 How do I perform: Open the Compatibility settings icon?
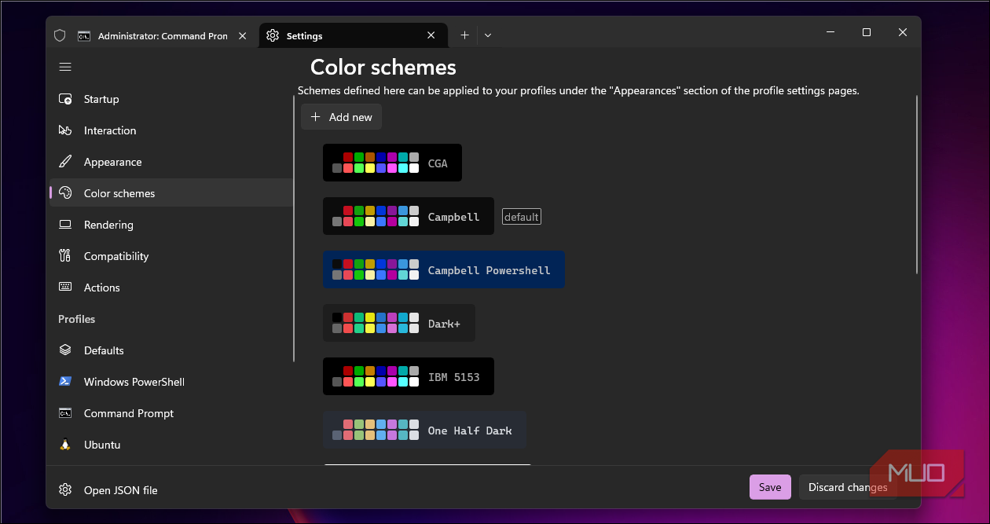(x=65, y=256)
